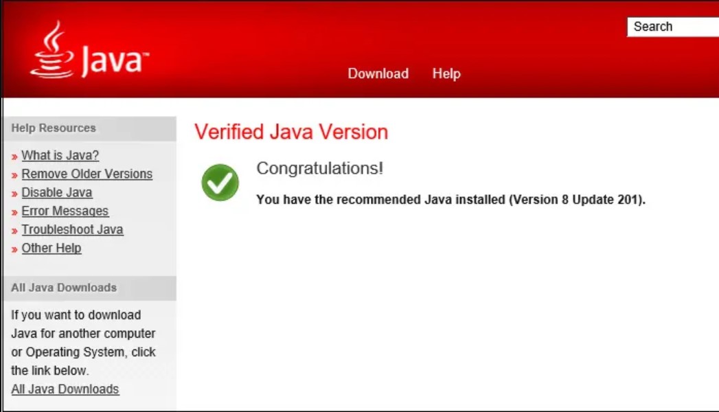Click the Version 8 Update 201 message

[x=450, y=200]
